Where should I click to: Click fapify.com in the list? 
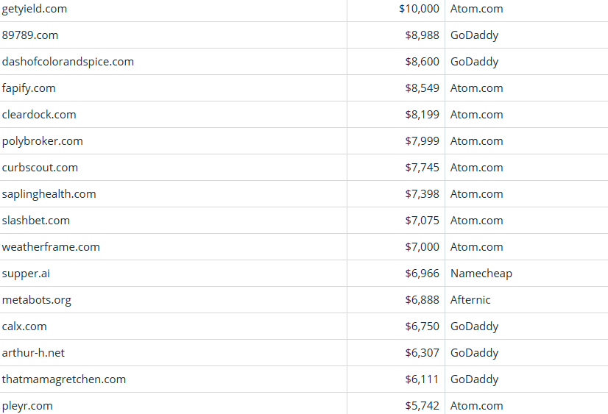pyautogui.click(x=29, y=88)
